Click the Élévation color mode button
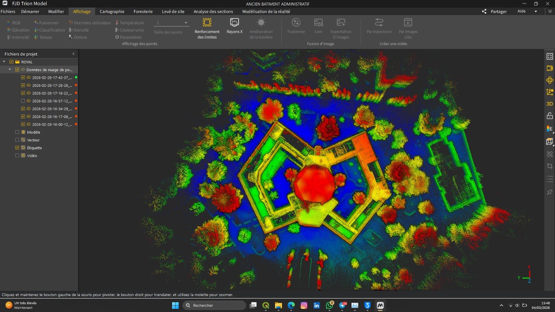The image size is (555, 312). point(18,30)
